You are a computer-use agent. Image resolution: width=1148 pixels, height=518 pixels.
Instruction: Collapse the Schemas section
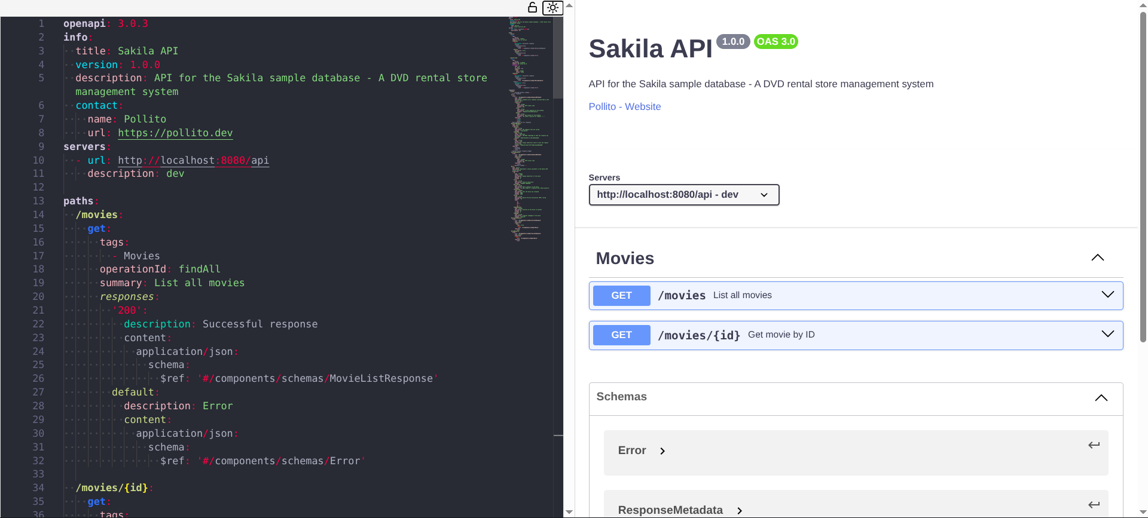pos(1101,398)
